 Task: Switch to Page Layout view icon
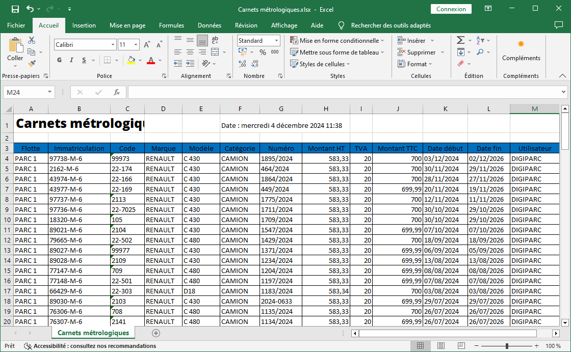tap(440, 346)
